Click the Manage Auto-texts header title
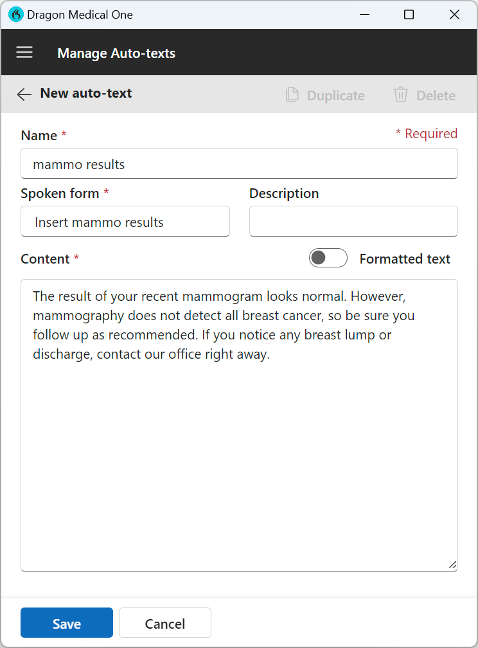The height and width of the screenshot is (648, 478). (x=116, y=53)
